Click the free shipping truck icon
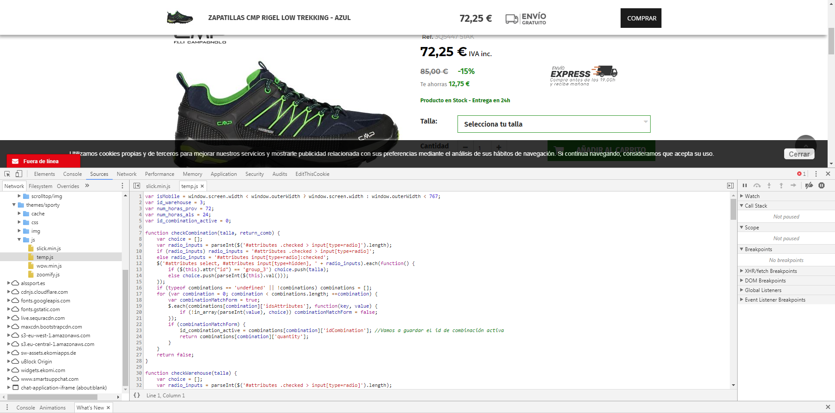This screenshot has height=413, width=835. pyautogui.click(x=512, y=19)
